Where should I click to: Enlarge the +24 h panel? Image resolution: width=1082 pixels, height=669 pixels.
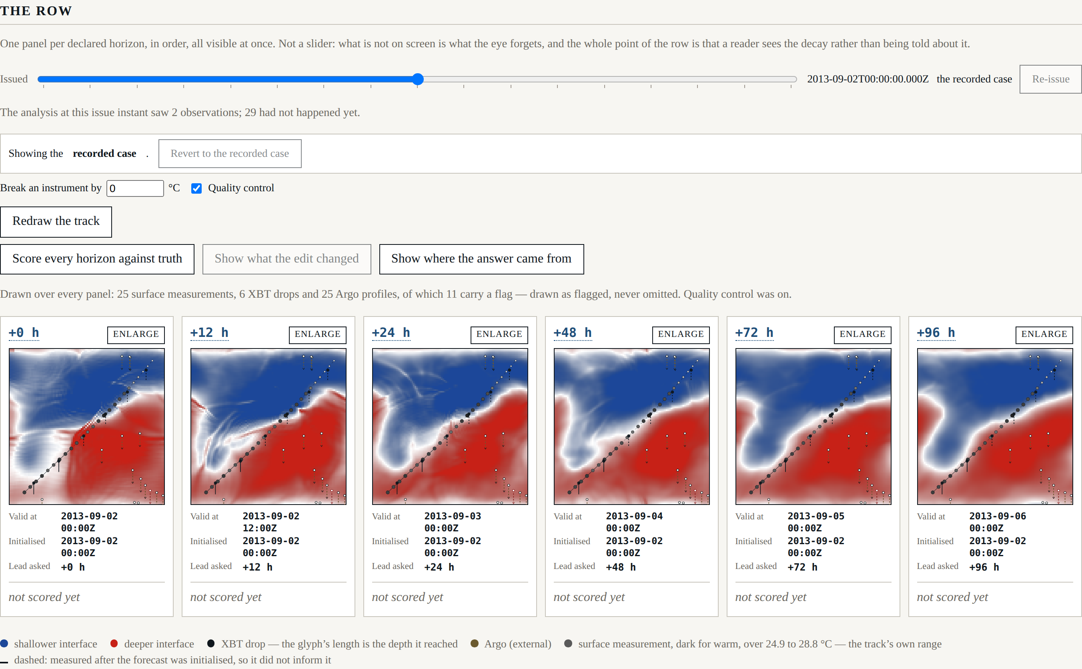(x=499, y=334)
